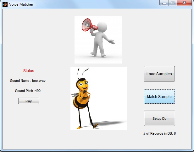Screen dimensions: 194x152
Task: Click the red Status heading
Action: (29, 71)
